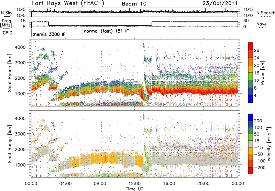Click the dotted line sample under Nave
This screenshot has width=275, height=191.
(262, 28)
